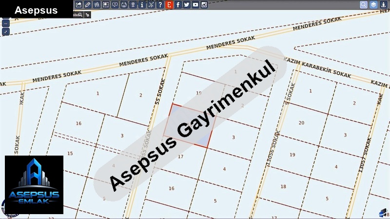Screen dimensions: 390x219
Task: Open the Twitter link icon
Action: pyautogui.click(x=187, y=4)
